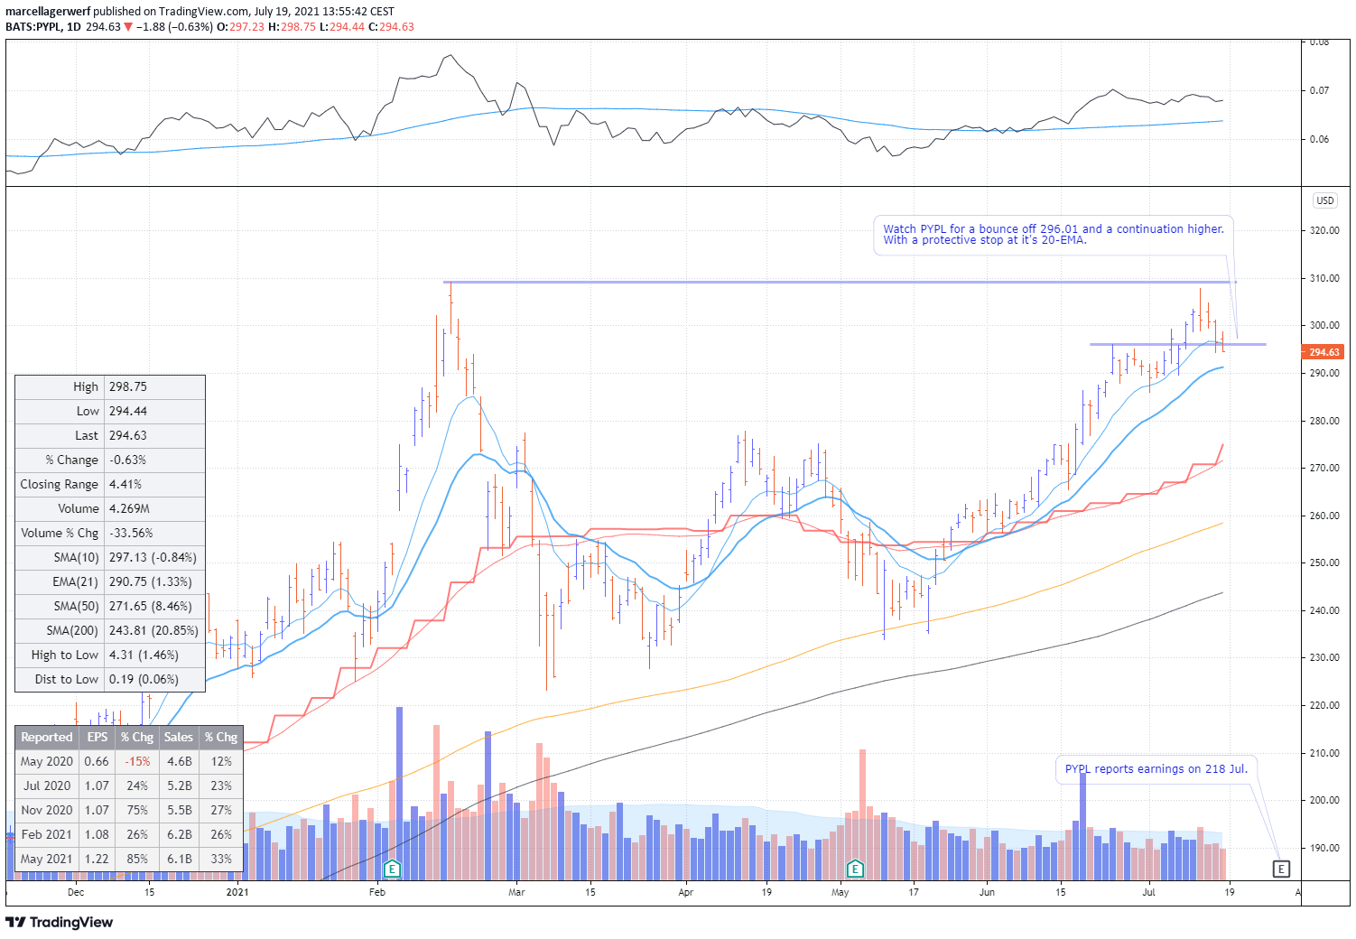Click the upcoming earnings E box icon

tap(1281, 869)
